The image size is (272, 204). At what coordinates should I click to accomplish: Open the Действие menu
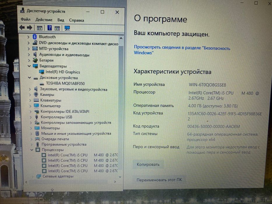point(44,20)
